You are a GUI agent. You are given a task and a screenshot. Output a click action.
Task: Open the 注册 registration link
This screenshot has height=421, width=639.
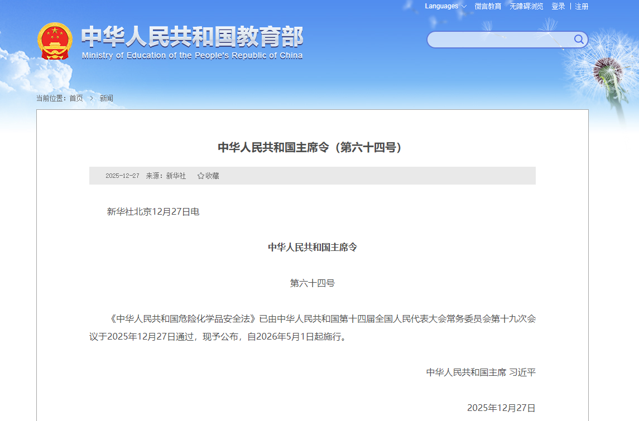click(582, 6)
